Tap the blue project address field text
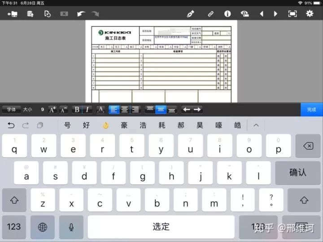 click(171, 37)
